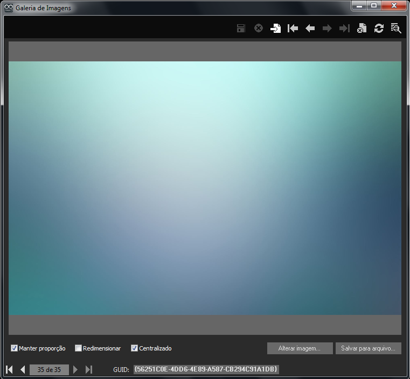The height and width of the screenshot is (379, 410).
Task: Click the 35 de 35 page counter
Action: pos(49,369)
